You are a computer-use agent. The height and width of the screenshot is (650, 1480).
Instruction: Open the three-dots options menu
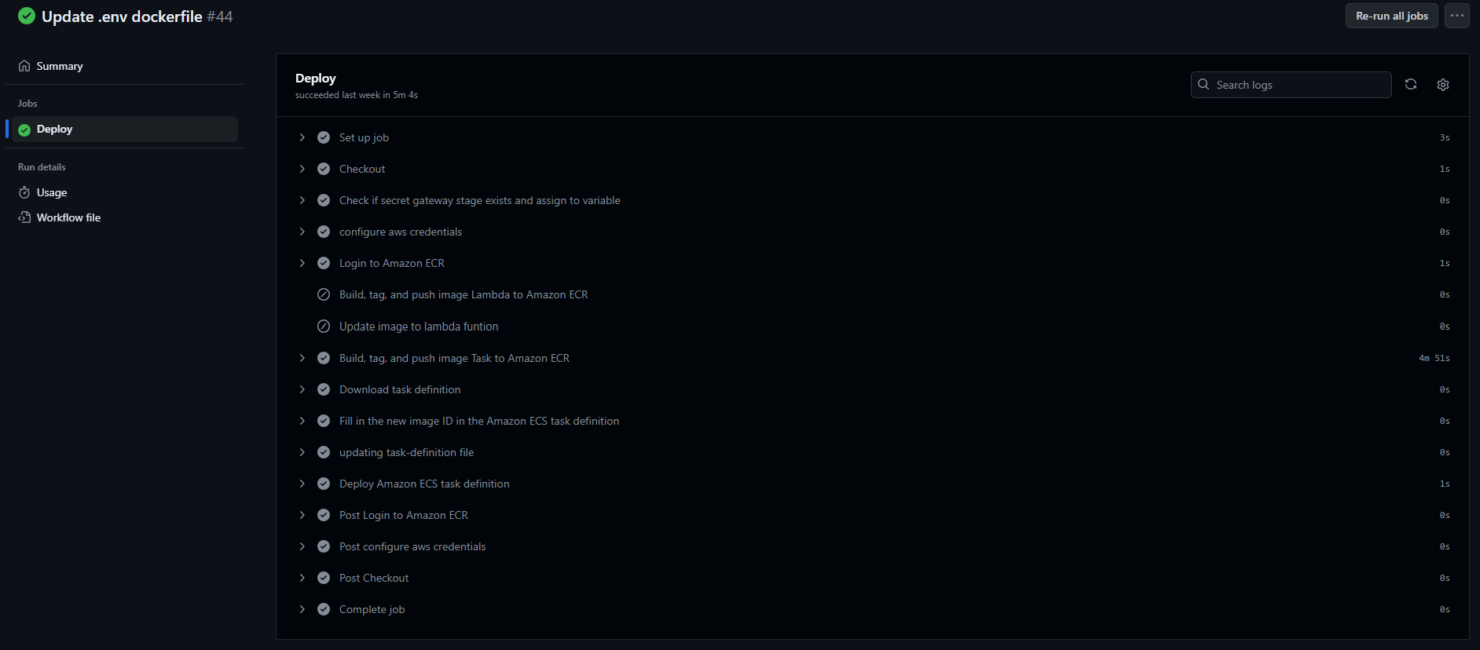[1456, 16]
